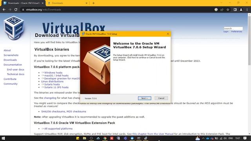The height and width of the screenshot is (141, 251).
Task: Close the second Downloads tab
Action: tap(86, 3)
